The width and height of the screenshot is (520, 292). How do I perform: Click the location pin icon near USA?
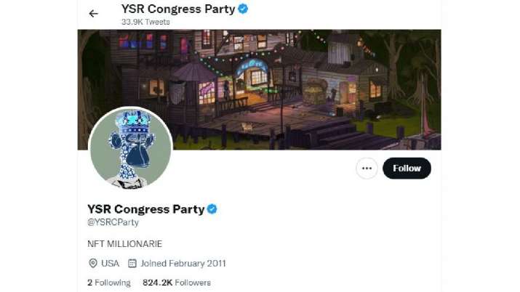pyautogui.click(x=93, y=263)
